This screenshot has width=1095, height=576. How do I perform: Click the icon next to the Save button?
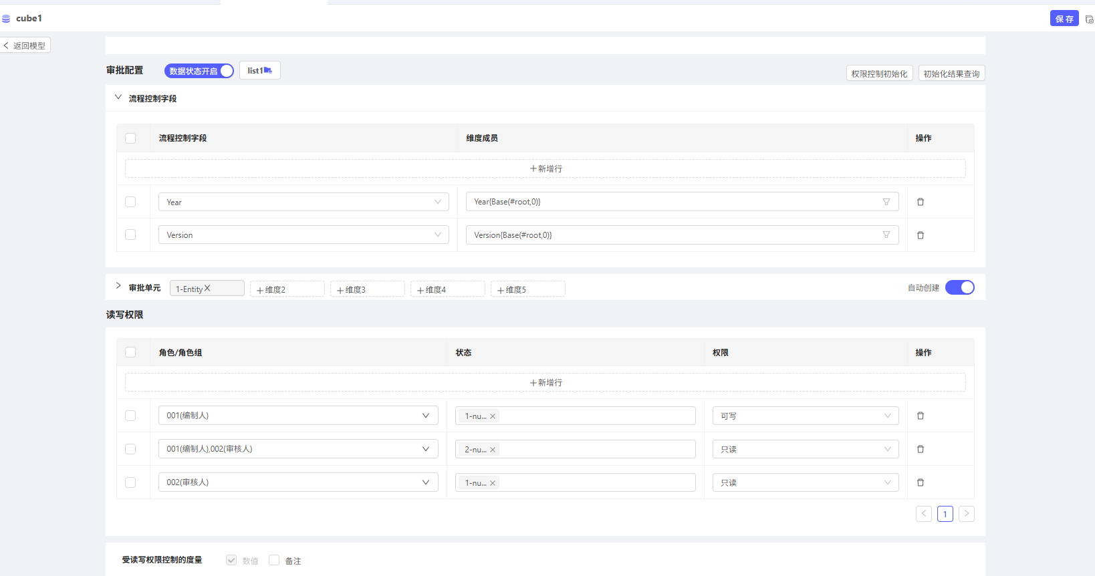click(1089, 19)
